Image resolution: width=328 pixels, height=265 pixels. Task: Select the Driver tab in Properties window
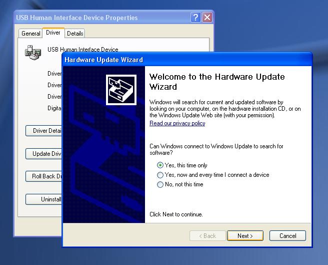[53, 33]
